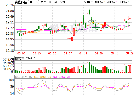Click the 04-07 date label
This screenshot has width=136, height=95.
(68, 53)
